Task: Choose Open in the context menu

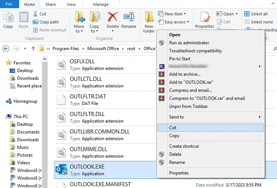Action: point(211,35)
